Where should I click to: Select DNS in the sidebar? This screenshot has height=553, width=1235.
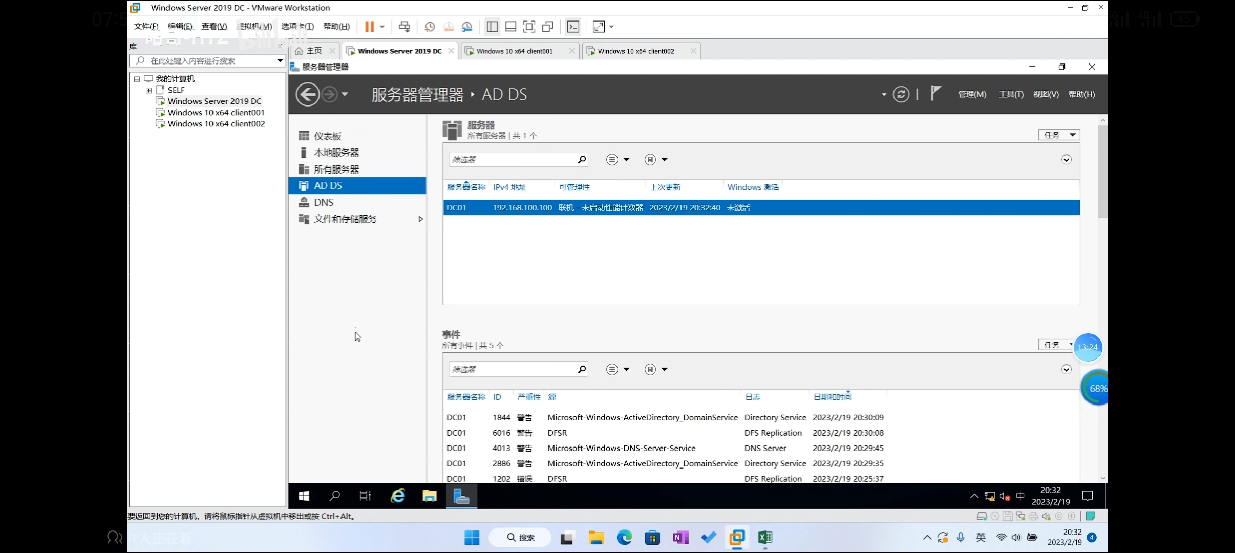click(324, 202)
